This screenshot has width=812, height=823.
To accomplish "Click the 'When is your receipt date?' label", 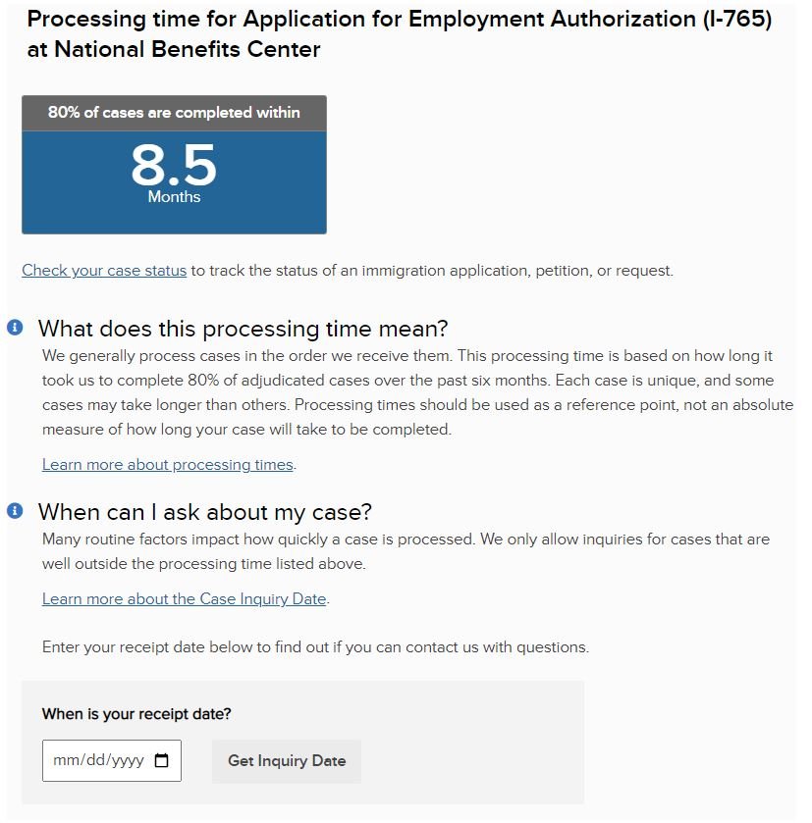I will 136,714.
